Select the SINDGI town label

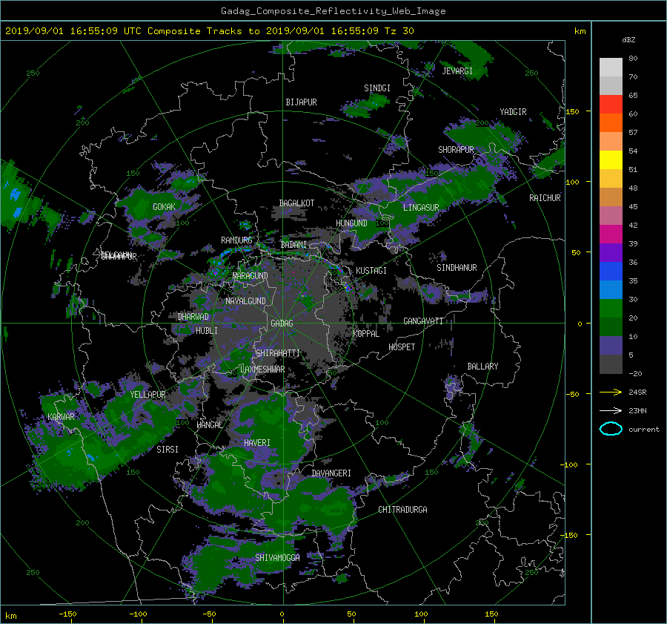(x=377, y=88)
